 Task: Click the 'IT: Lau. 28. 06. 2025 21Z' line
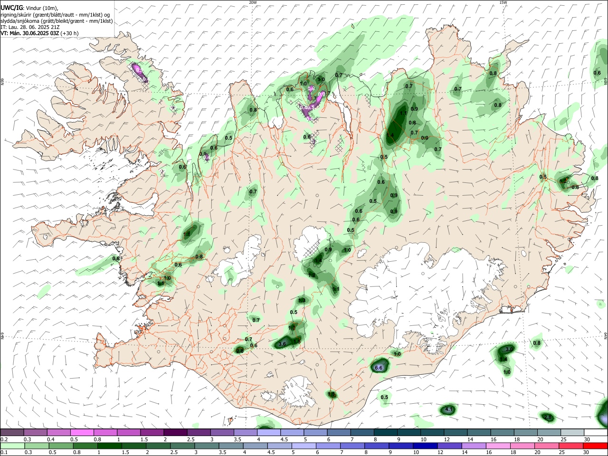30,27
